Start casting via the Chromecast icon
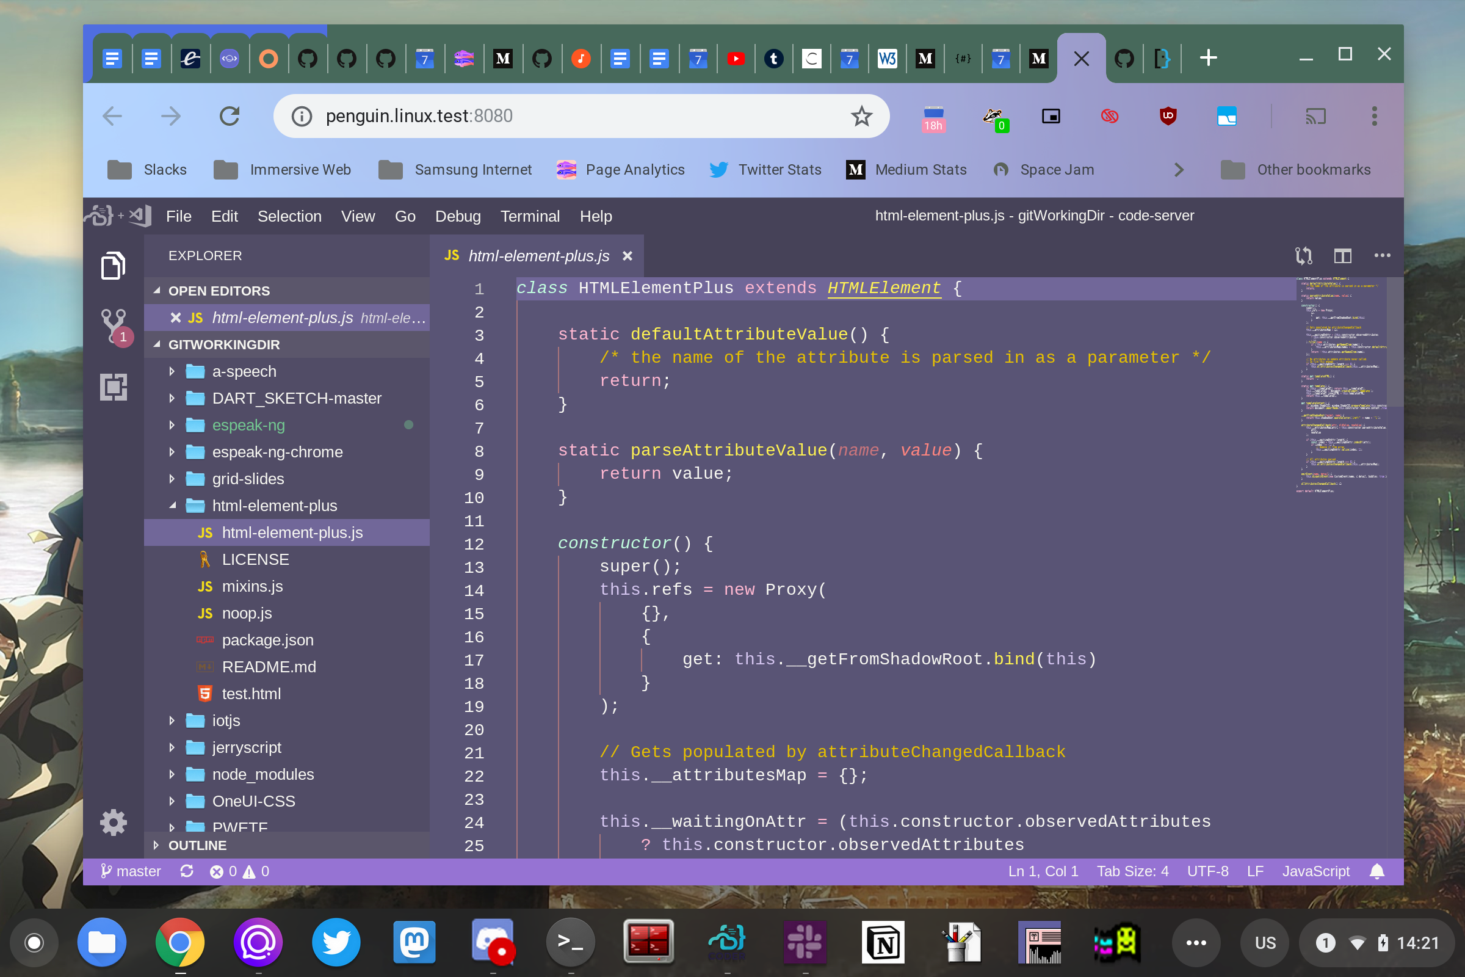 1315,116
